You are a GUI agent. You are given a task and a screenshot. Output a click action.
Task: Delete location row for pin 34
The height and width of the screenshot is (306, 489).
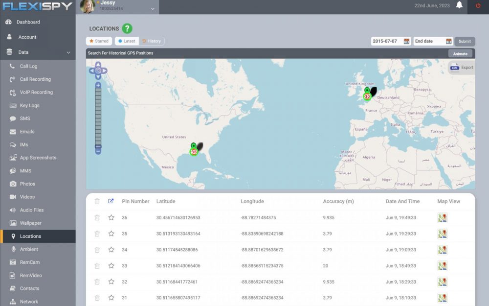point(97,250)
